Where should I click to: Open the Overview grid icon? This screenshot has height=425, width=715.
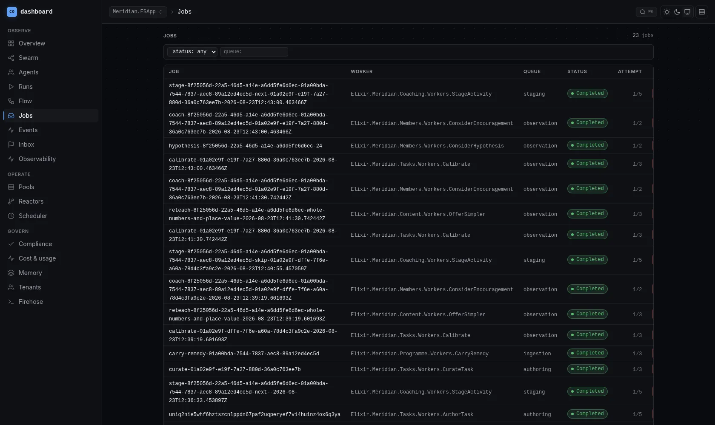tap(11, 43)
